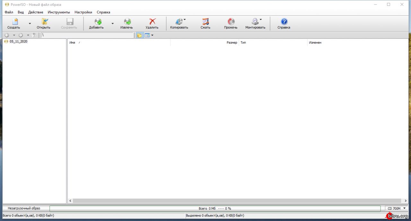Sort by the Тип column header
This screenshot has width=411, height=221.
coord(273,43)
